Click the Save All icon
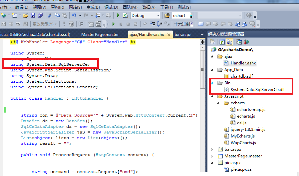Image resolution: width=299 pixels, height=176 pixels. pos(40,15)
